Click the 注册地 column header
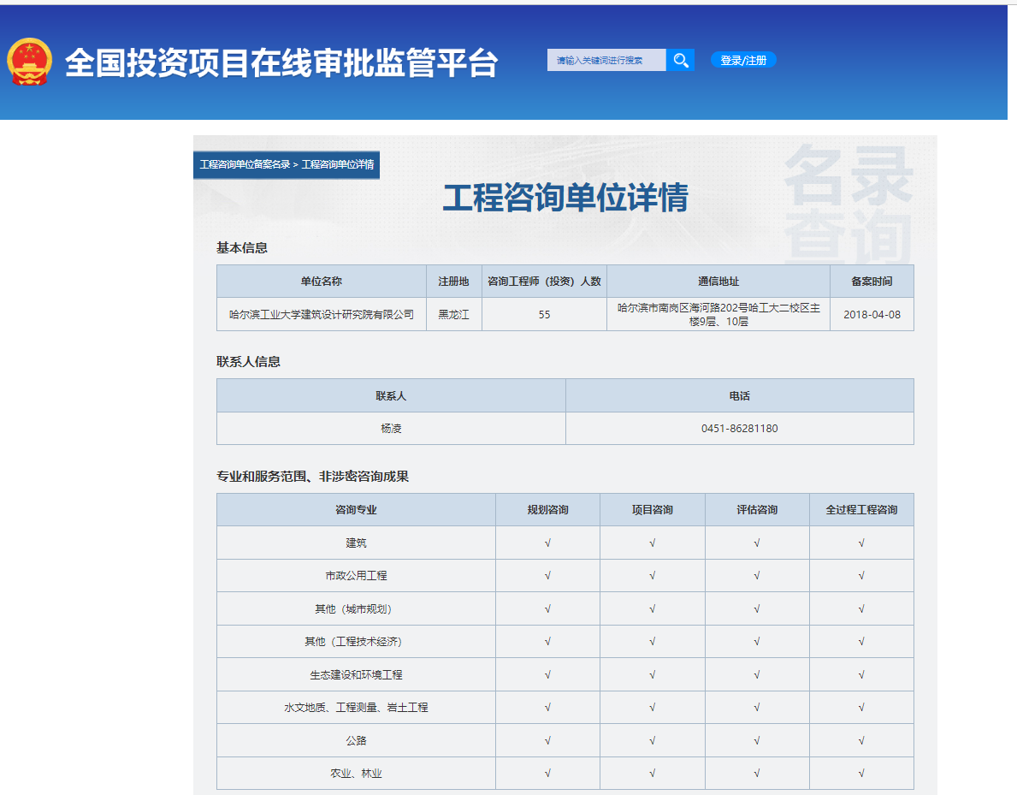Viewport: 1017px width, 795px height. pos(453,281)
